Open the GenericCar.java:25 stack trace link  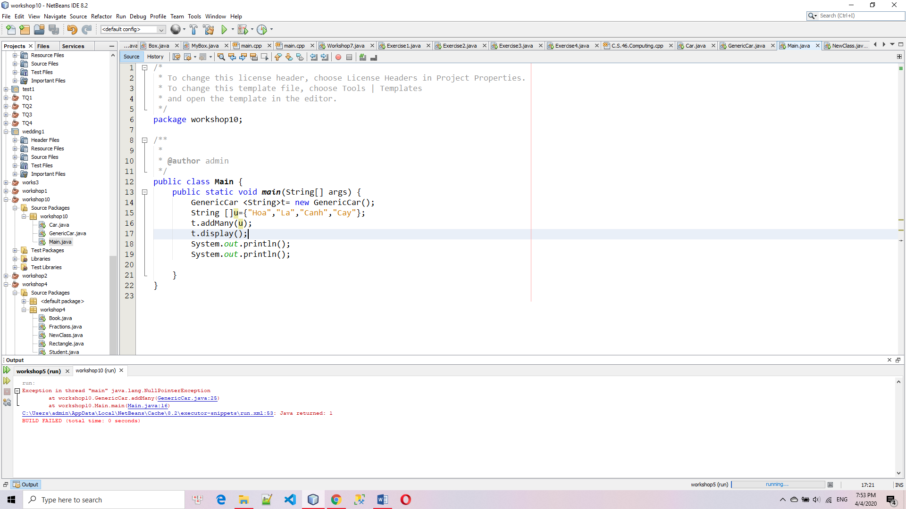click(187, 398)
